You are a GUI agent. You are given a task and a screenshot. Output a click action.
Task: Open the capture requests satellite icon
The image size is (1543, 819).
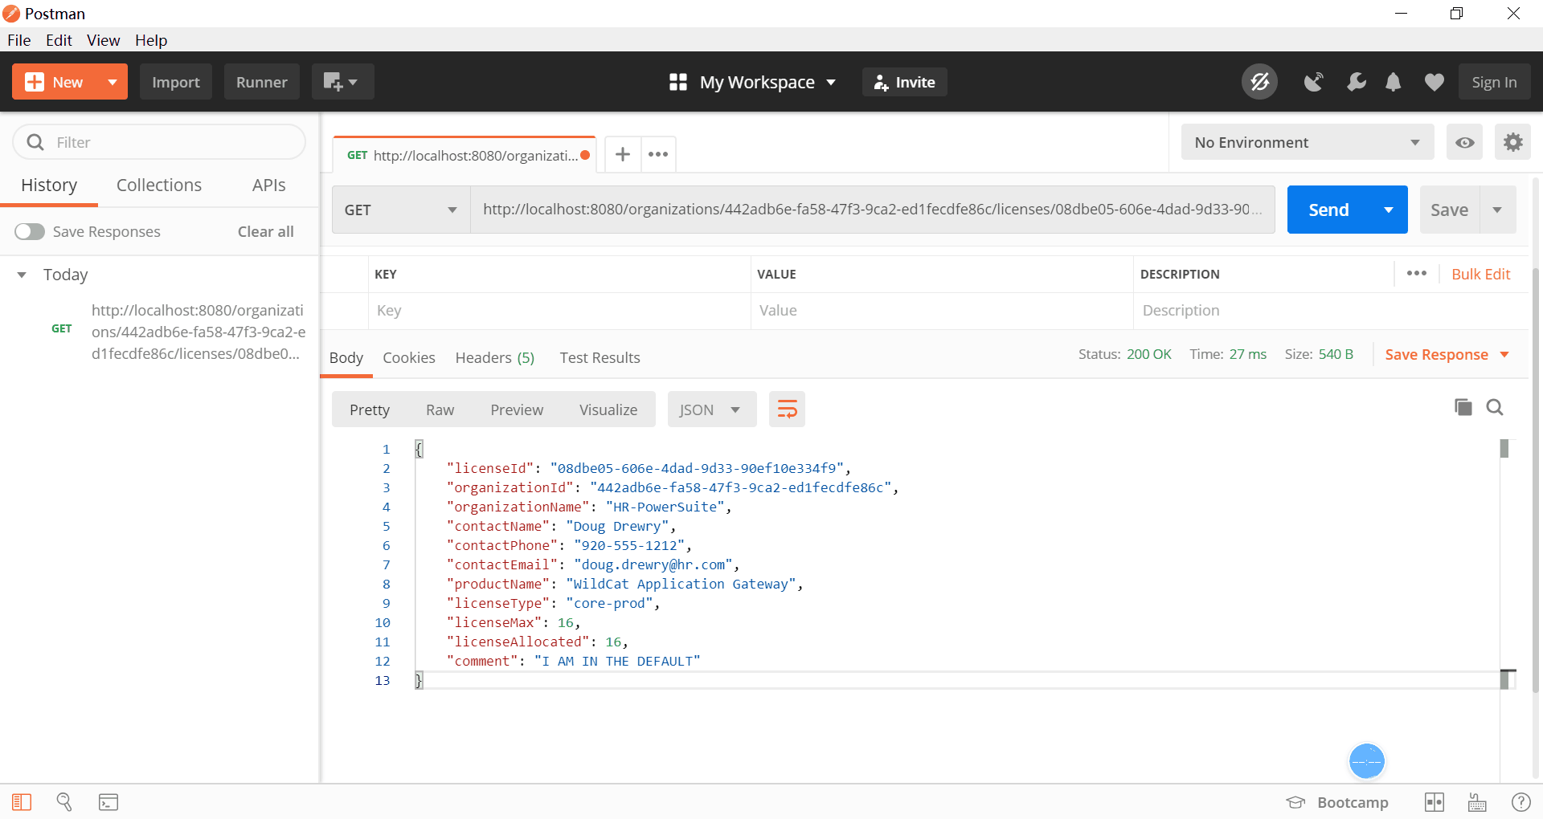(x=1313, y=82)
